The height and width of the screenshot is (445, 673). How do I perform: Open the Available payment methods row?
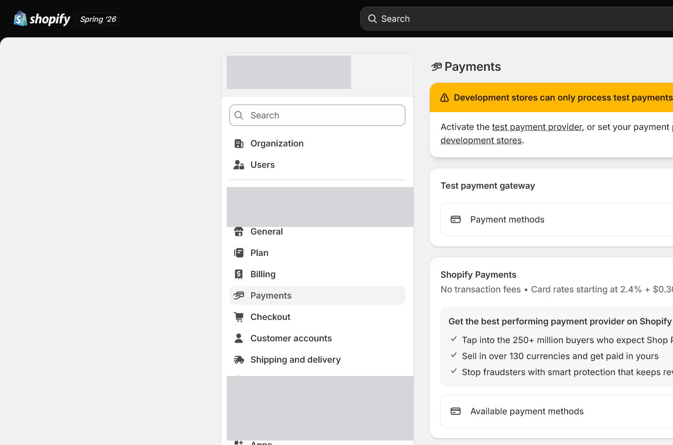pos(557,411)
